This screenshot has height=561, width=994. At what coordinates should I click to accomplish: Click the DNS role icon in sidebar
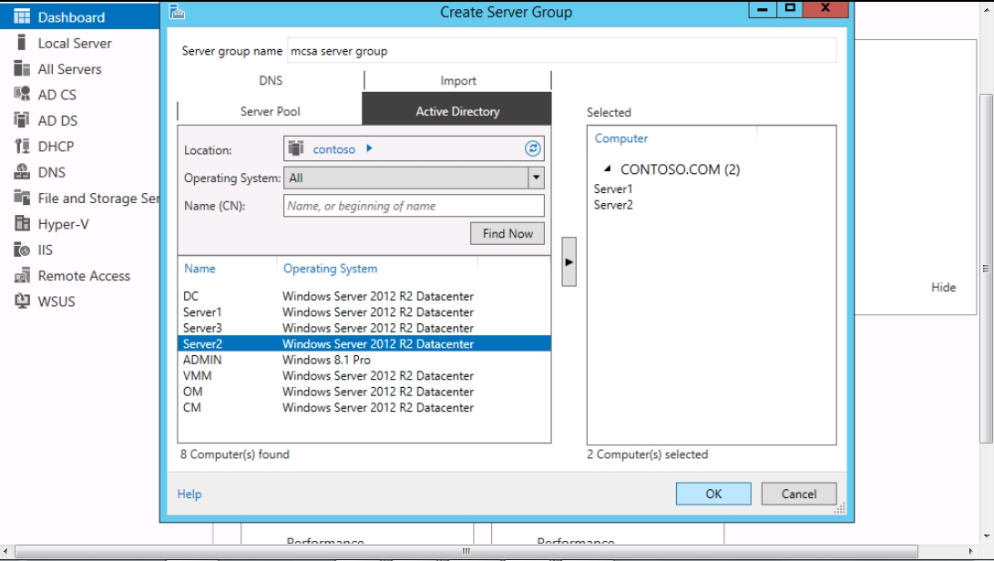tap(22, 172)
